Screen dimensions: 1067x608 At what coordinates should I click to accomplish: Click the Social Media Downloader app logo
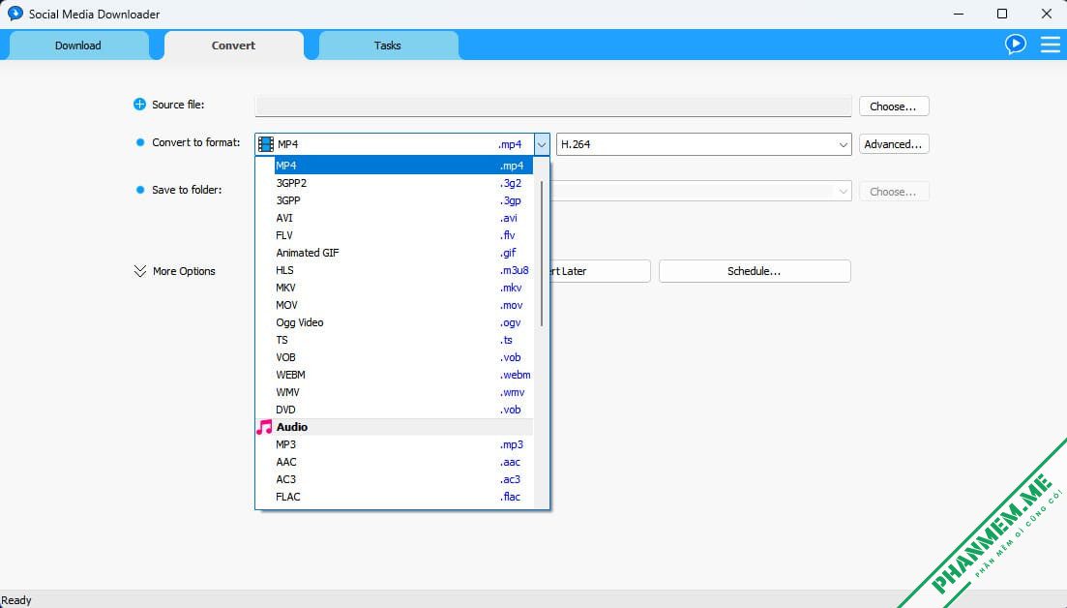pyautogui.click(x=15, y=13)
